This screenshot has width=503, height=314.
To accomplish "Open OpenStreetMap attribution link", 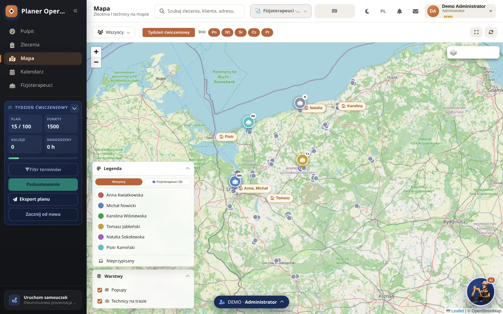I will pos(486,311).
